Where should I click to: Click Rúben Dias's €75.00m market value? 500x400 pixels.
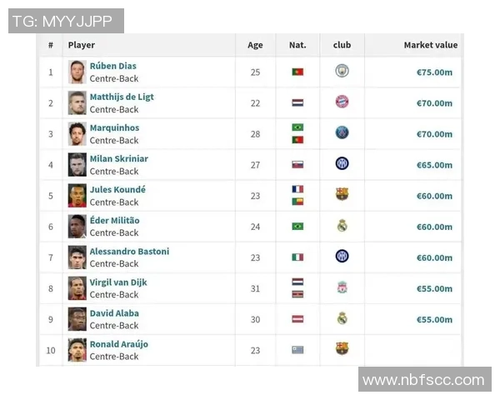click(x=434, y=72)
